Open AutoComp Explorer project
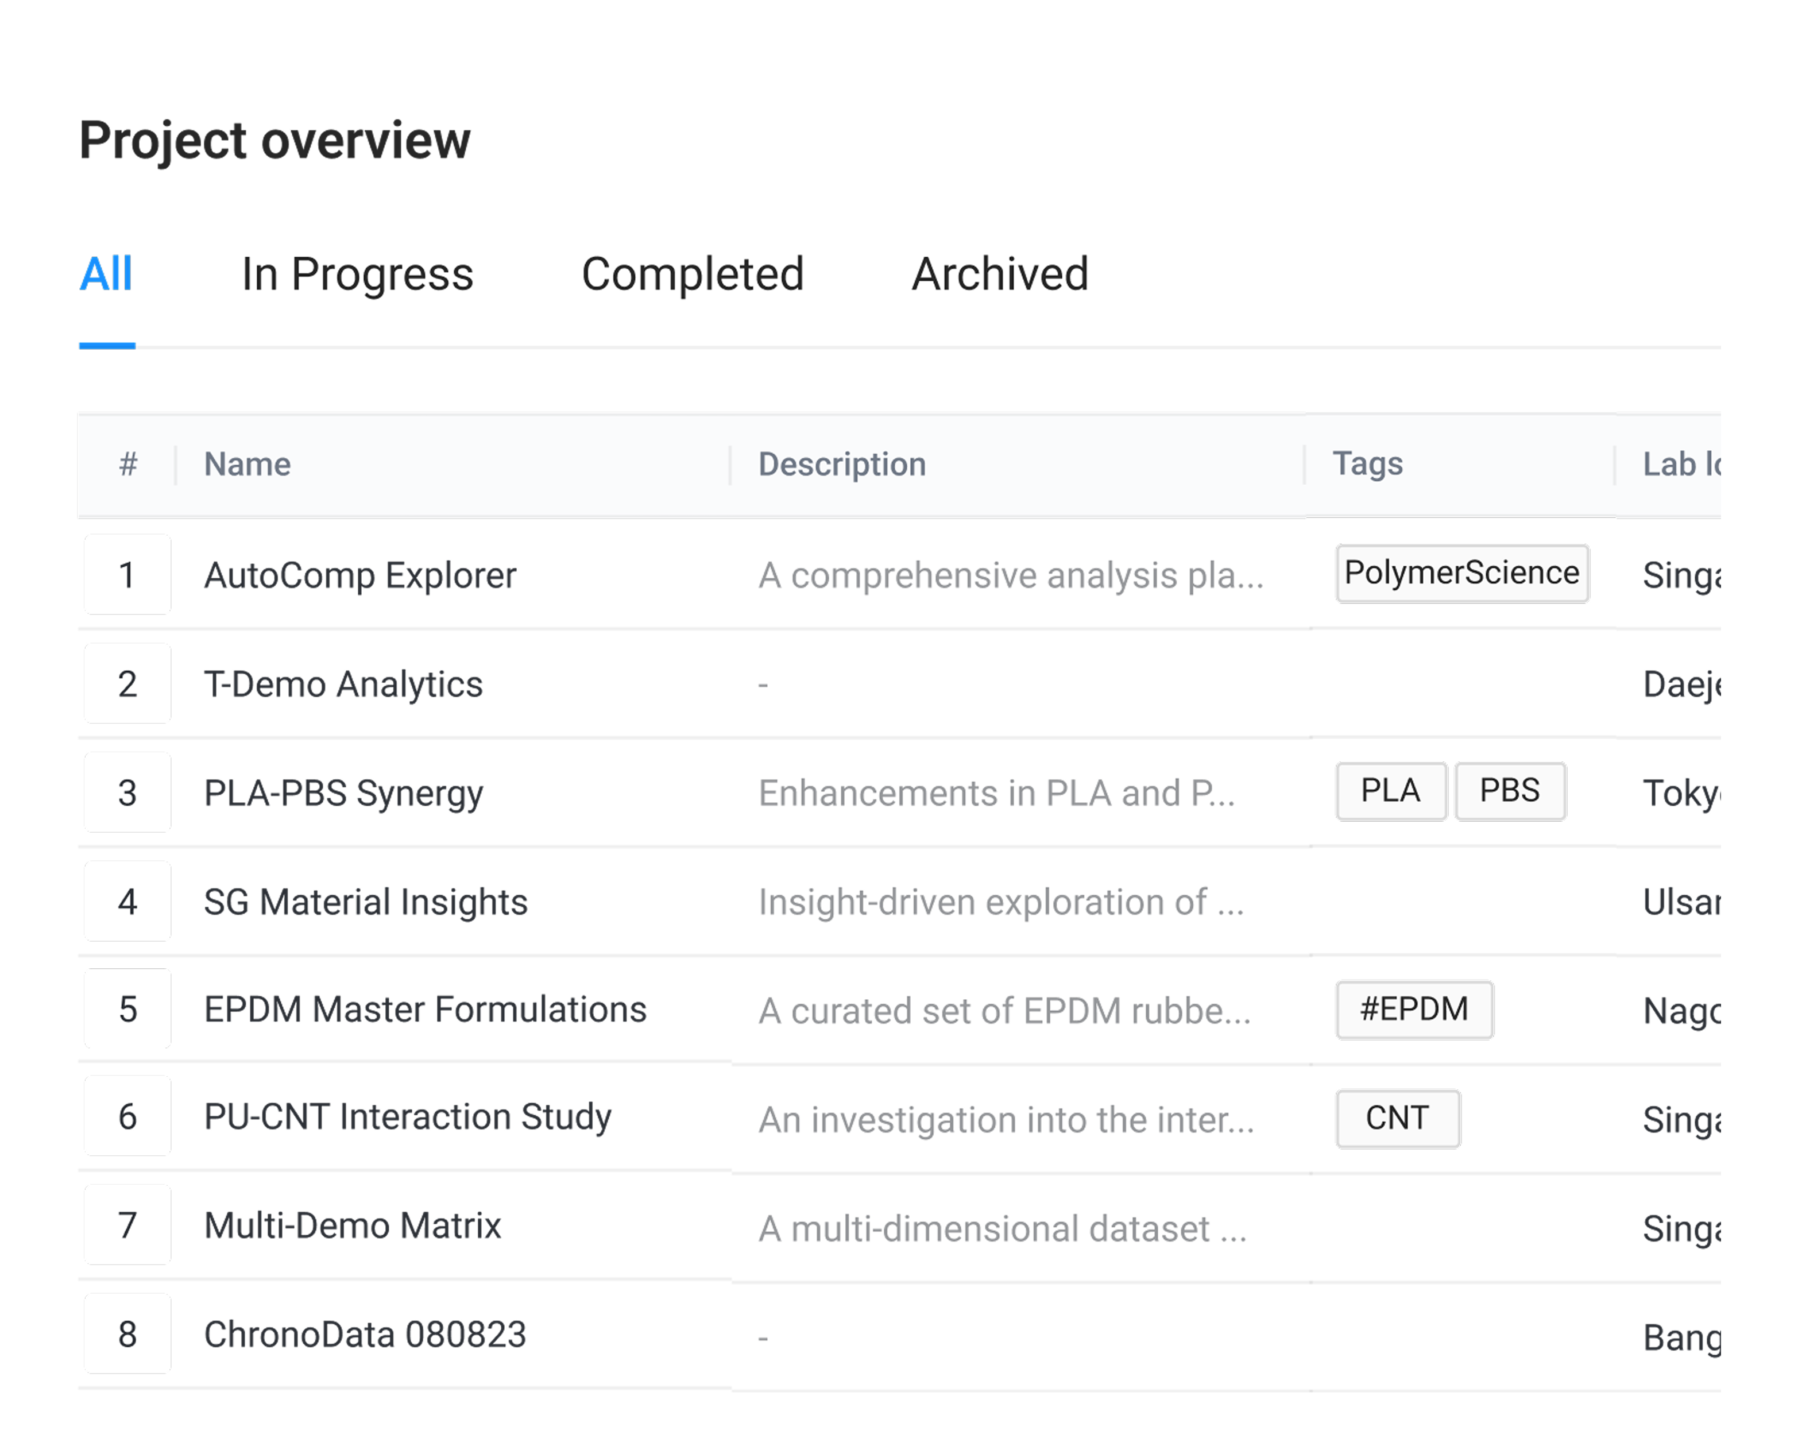The height and width of the screenshot is (1450, 1798). point(360,575)
